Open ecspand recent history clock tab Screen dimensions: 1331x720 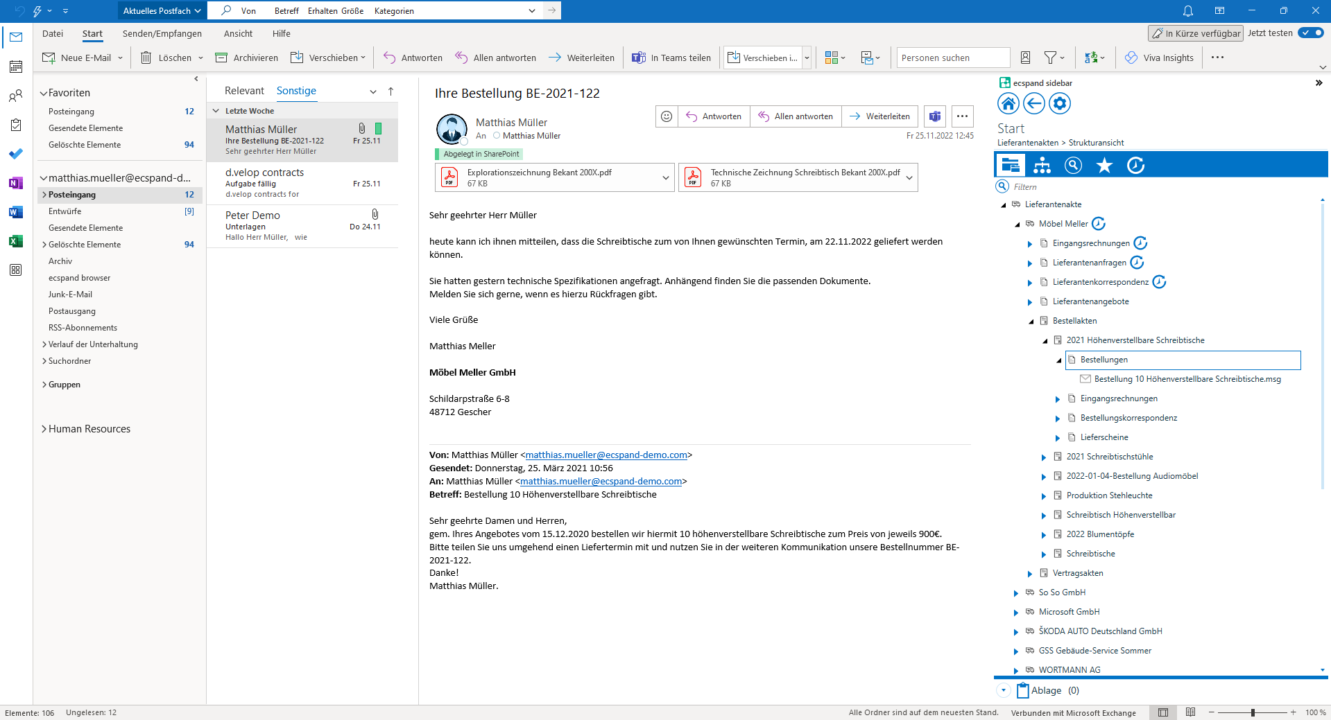tap(1135, 165)
